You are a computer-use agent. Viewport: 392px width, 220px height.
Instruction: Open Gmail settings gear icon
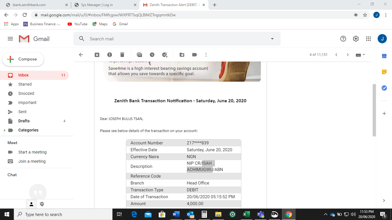tap(356, 39)
